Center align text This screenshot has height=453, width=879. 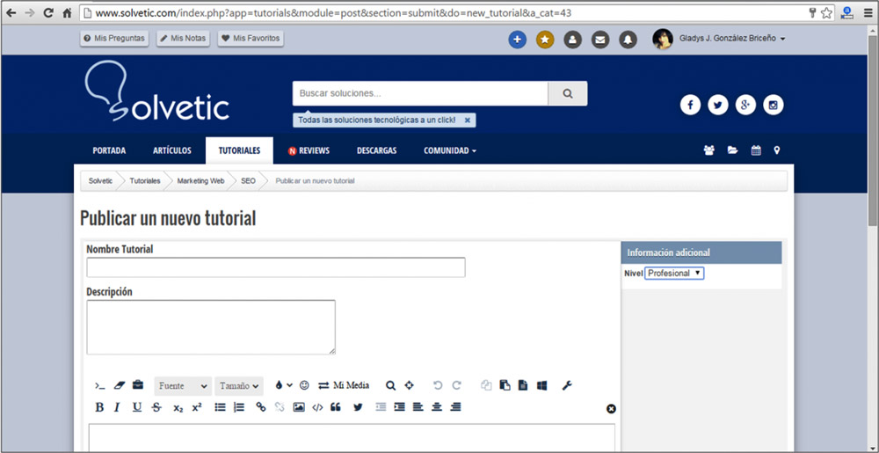click(437, 407)
